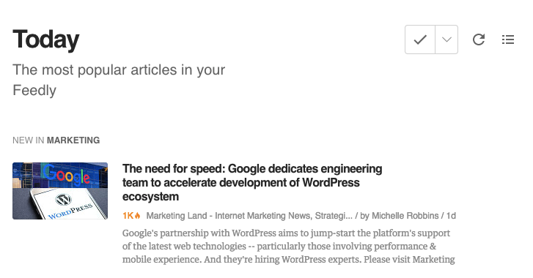Click the 1K engagement count
Viewport: 533px width, 278px height.
pyautogui.click(x=128, y=216)
